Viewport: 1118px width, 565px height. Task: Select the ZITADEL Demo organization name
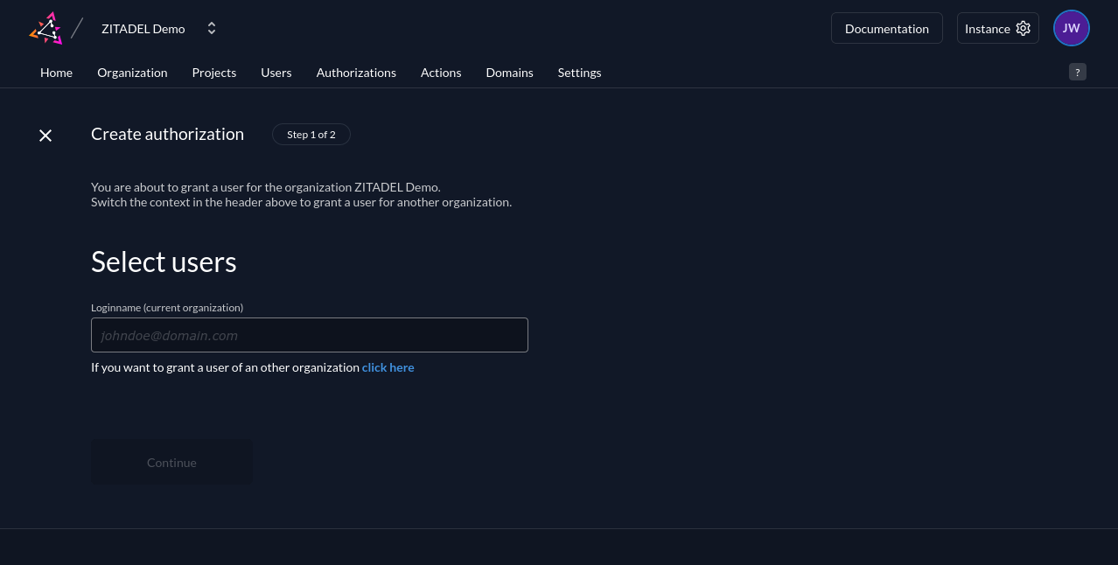(143, 29)
